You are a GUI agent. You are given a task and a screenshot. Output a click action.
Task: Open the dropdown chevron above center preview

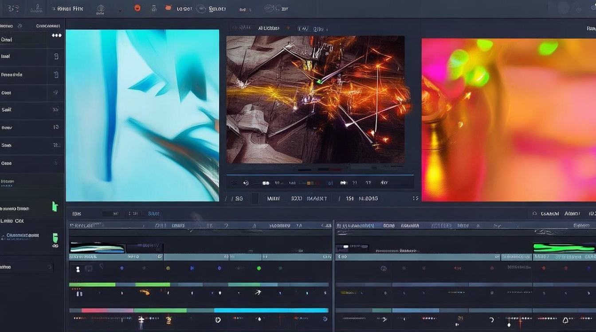tap(289, 28)
